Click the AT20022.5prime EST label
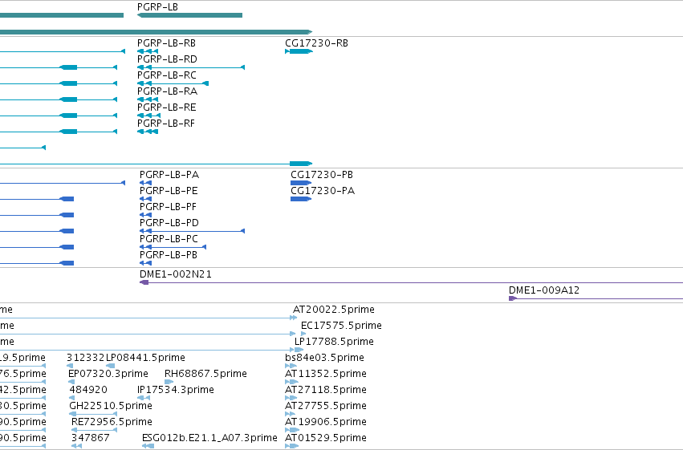Screen dimensions: 683x450 tap(334, 310)
